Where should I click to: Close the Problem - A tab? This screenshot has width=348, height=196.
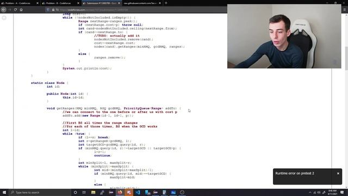click(x=38, y=3)
